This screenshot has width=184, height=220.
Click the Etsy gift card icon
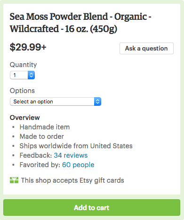[14, 180]
